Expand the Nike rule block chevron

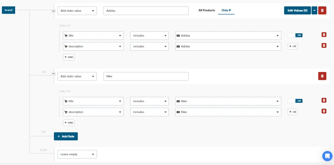pos(53,74)
